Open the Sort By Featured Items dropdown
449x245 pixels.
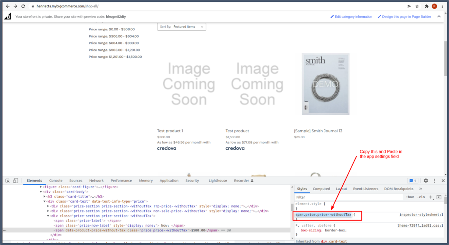coord(181,27)
